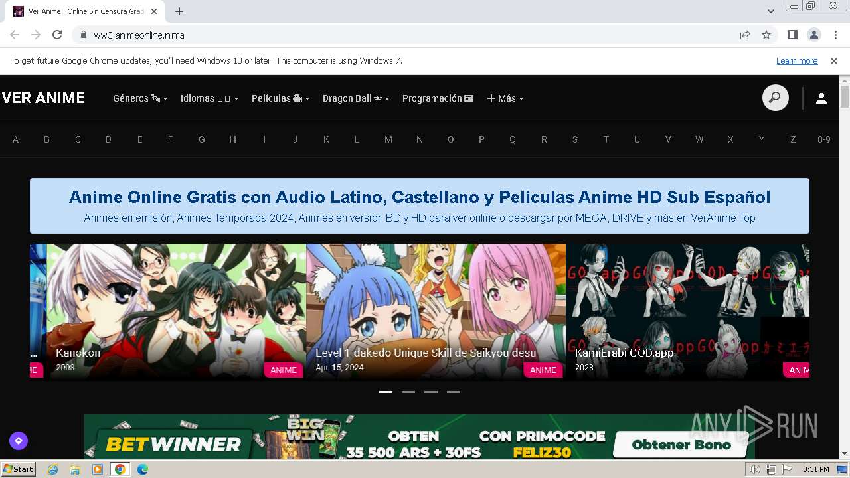Open the Windows Start button
Image resolution: width=850 pixels, height=478 pixels.
click(18, 469)
